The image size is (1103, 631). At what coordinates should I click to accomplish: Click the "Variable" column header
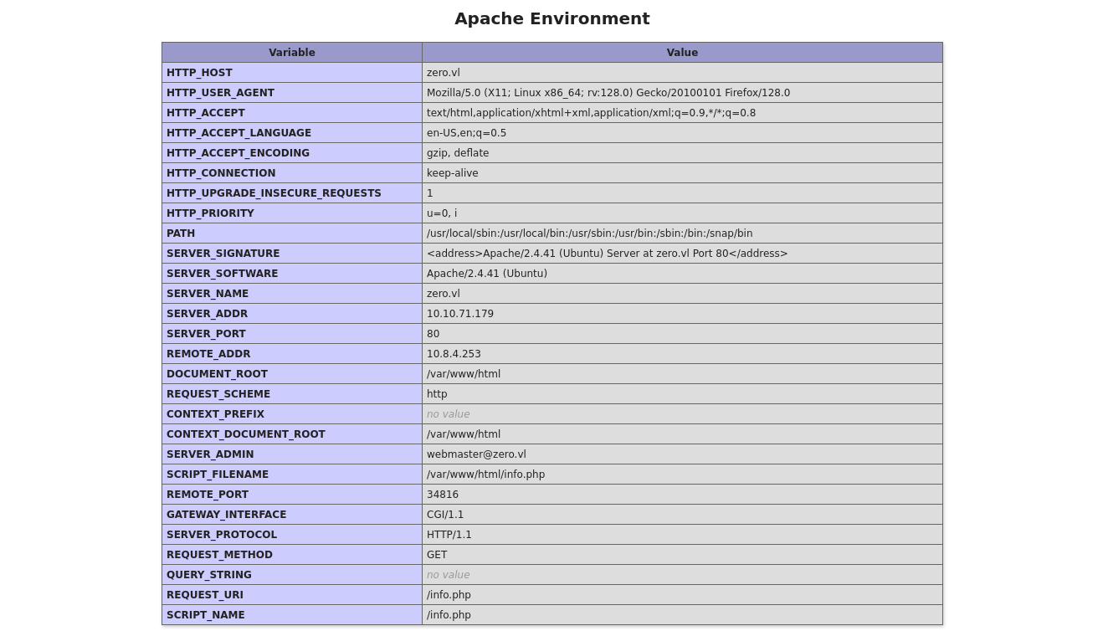tap(292, 53)
